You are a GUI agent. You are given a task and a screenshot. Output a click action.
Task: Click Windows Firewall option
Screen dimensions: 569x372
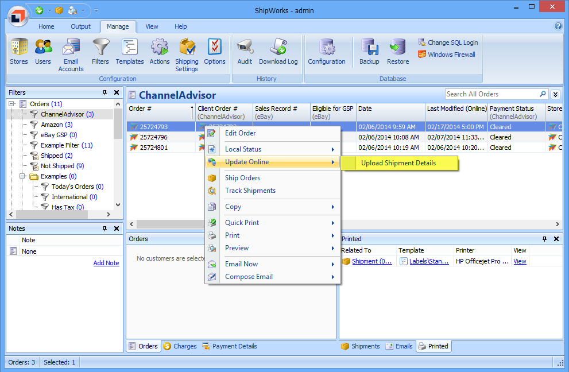(446, 55)
